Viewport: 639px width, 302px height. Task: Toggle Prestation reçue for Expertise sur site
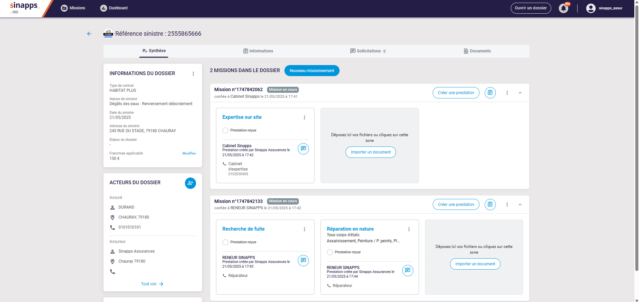pyautogui.click(x=225, y=130)
